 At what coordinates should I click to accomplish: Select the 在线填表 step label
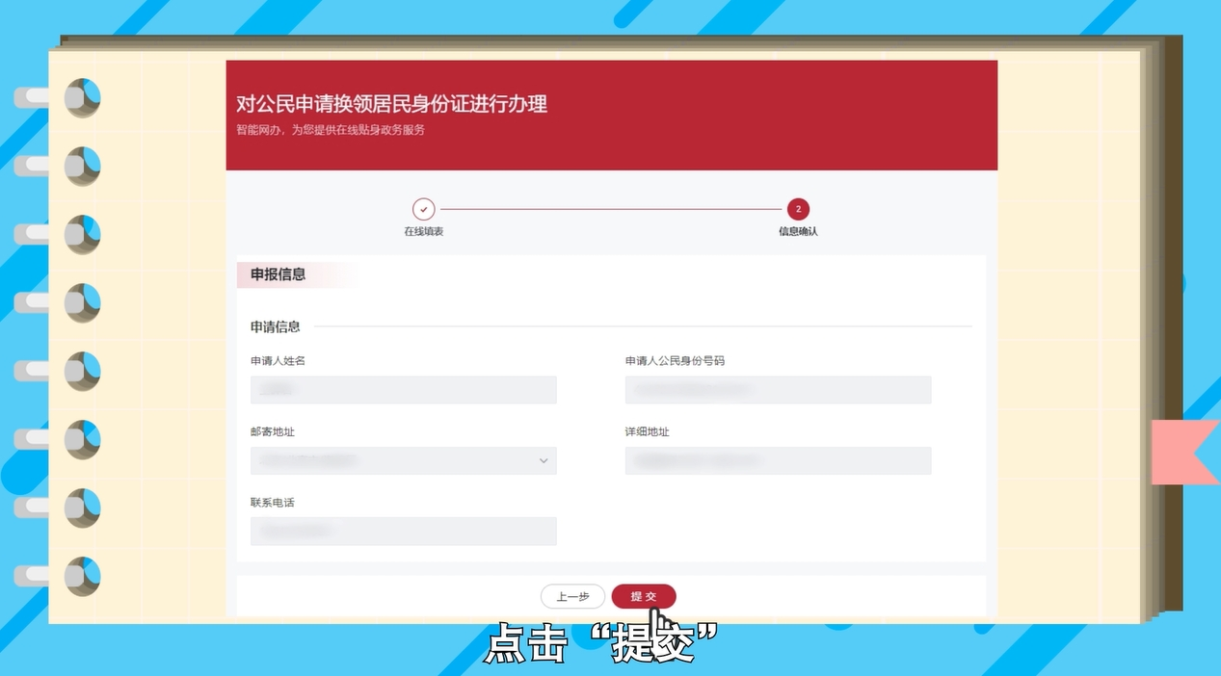(423, 230)
